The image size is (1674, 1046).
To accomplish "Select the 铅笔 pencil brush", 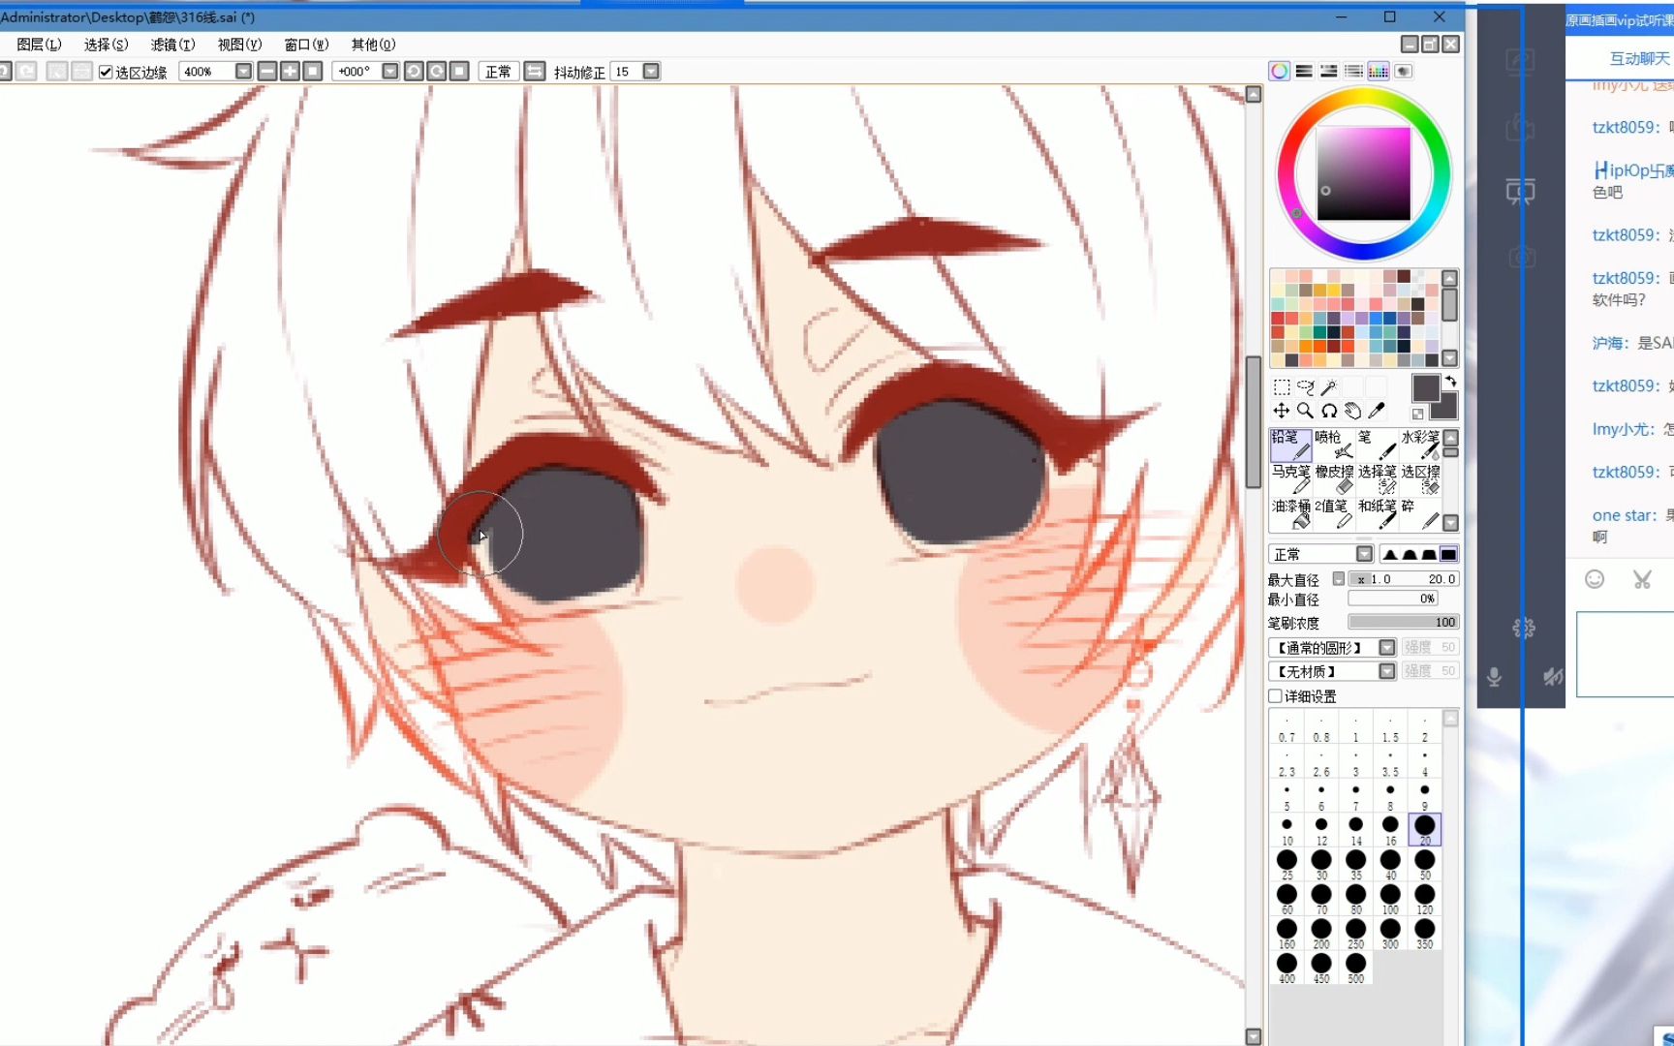I will tap(1290, 446).
